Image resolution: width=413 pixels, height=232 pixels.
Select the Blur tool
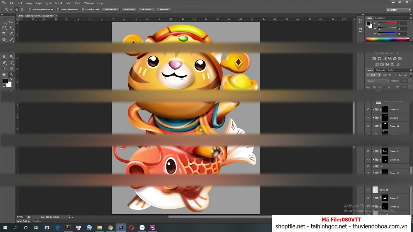pos(4,56)
